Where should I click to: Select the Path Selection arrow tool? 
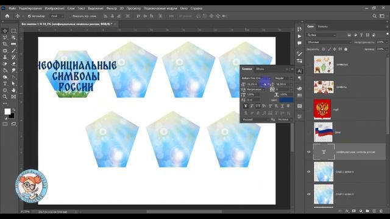13,84
